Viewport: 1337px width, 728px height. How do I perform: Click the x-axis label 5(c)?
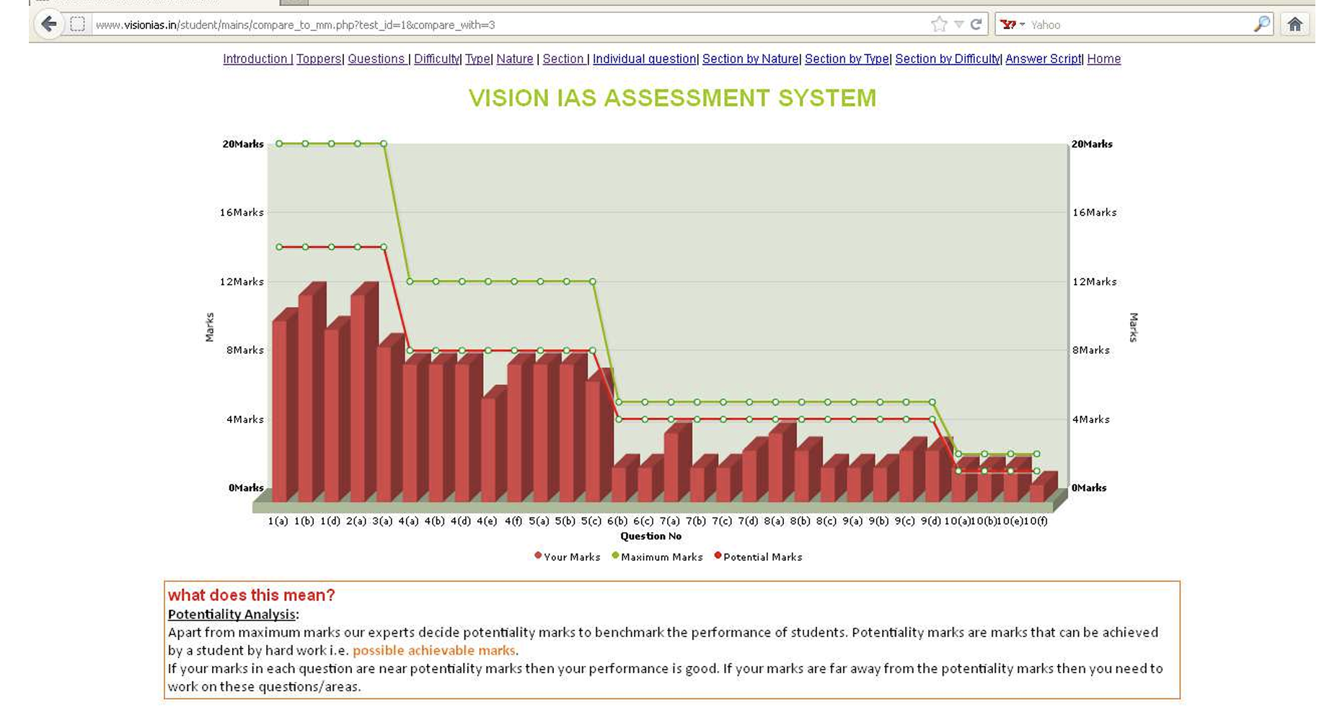[x=591, y=521]
